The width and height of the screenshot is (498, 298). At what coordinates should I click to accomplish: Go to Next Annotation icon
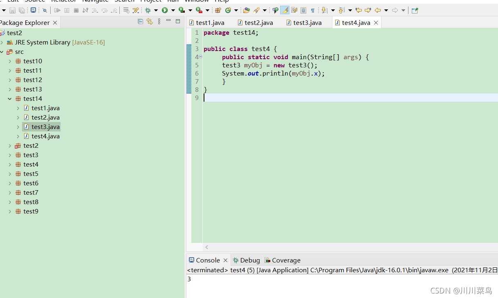[324, 10]
